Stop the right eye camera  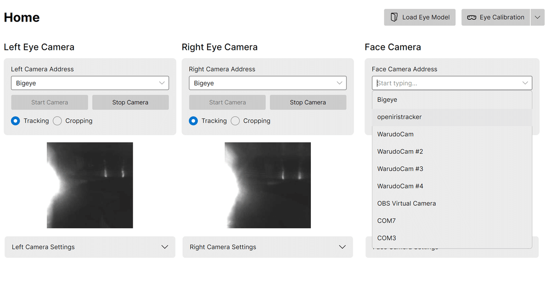(x=308, y=102)
